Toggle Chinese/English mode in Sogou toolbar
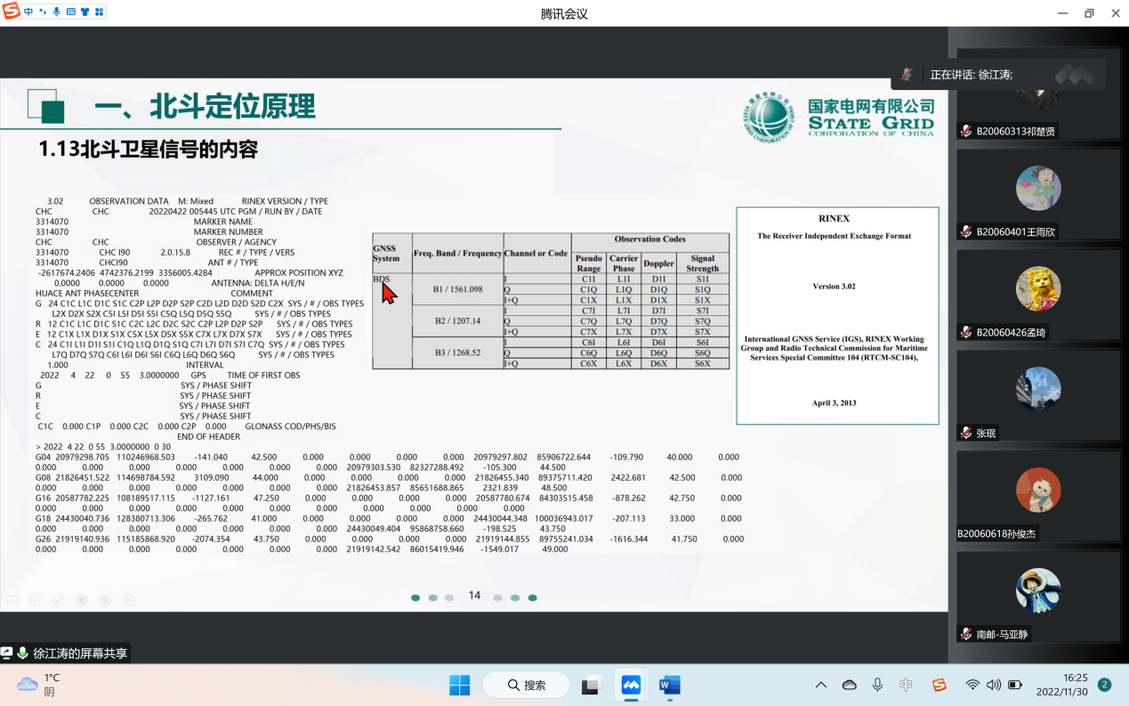1129x706 pixels. [28, 12]
